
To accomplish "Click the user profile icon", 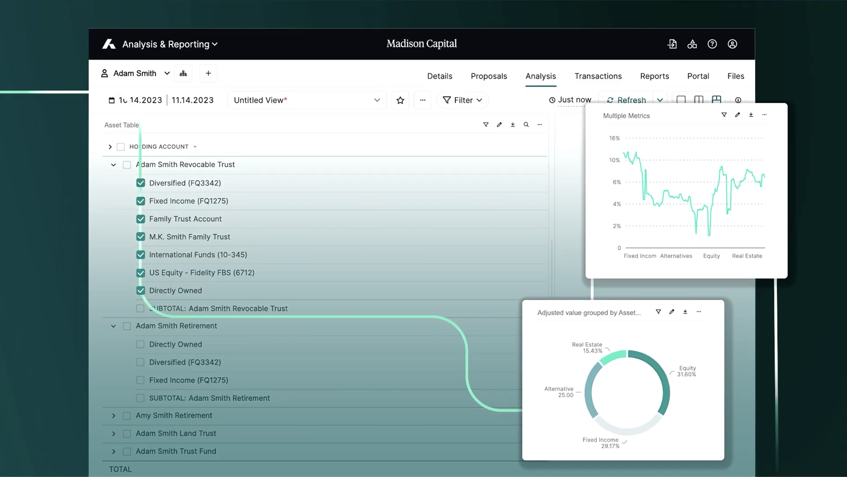I will [732, 44].
